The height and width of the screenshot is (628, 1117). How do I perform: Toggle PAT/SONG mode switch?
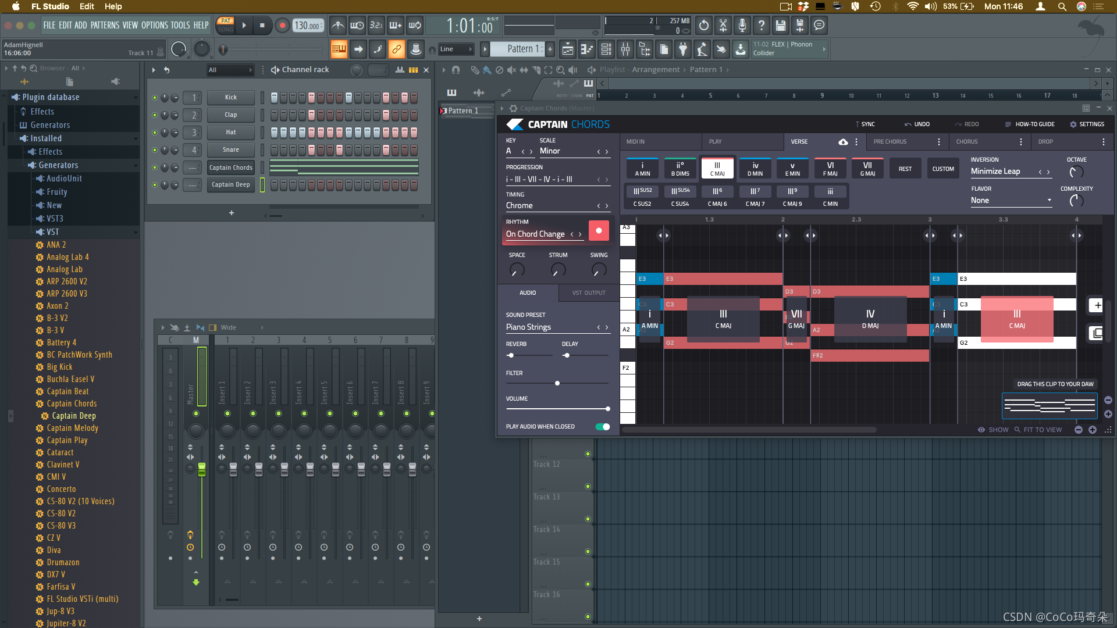pyautogui.click(x=226, y=25)
